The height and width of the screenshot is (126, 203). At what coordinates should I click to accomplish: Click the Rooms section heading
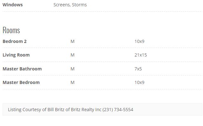point(11,30)
